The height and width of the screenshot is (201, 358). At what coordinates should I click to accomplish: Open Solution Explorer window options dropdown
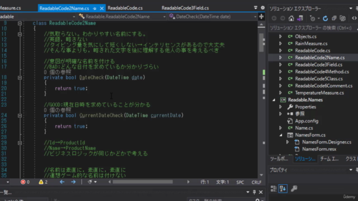point(351,8)
